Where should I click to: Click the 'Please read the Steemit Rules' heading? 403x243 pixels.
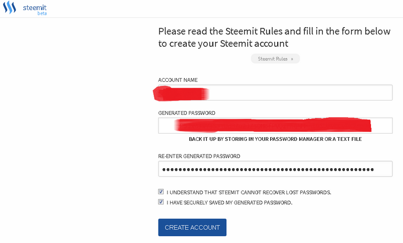274,38
